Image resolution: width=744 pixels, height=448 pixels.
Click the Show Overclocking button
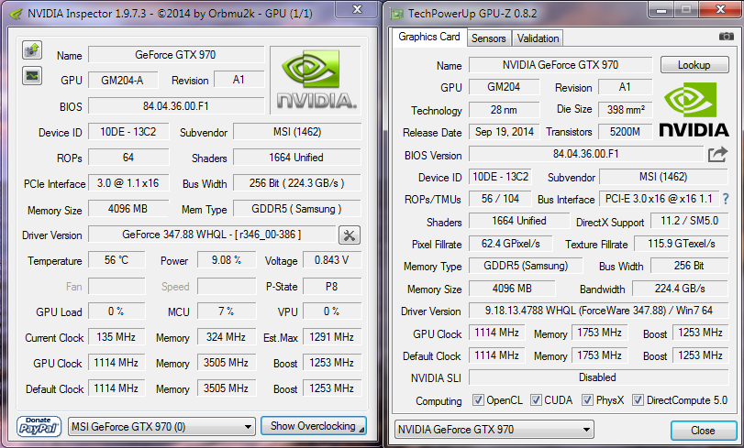click(x=313, y=426)
